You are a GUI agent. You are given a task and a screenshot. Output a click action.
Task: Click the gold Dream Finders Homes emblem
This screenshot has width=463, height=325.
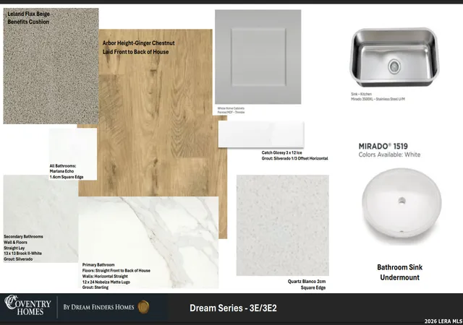[143, 307]
